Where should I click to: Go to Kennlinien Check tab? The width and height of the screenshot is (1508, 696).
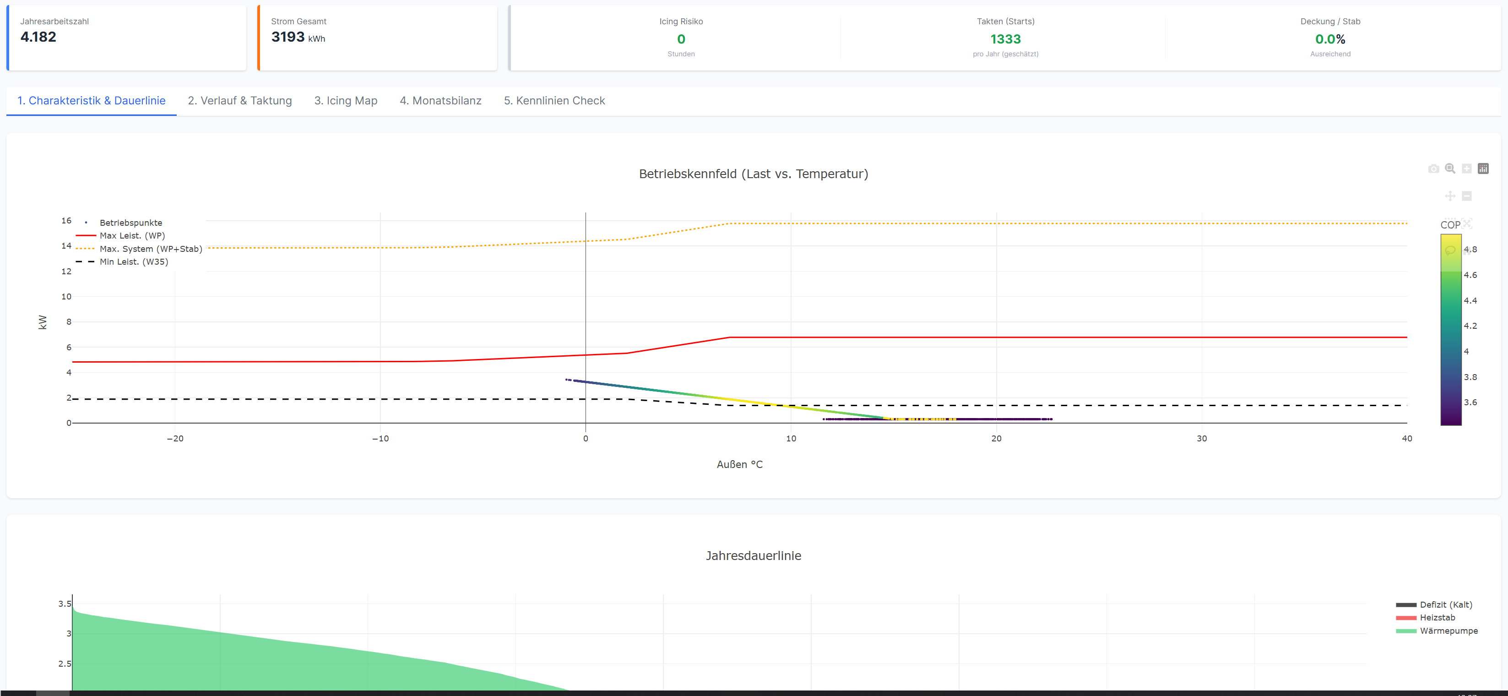[554, 101]
